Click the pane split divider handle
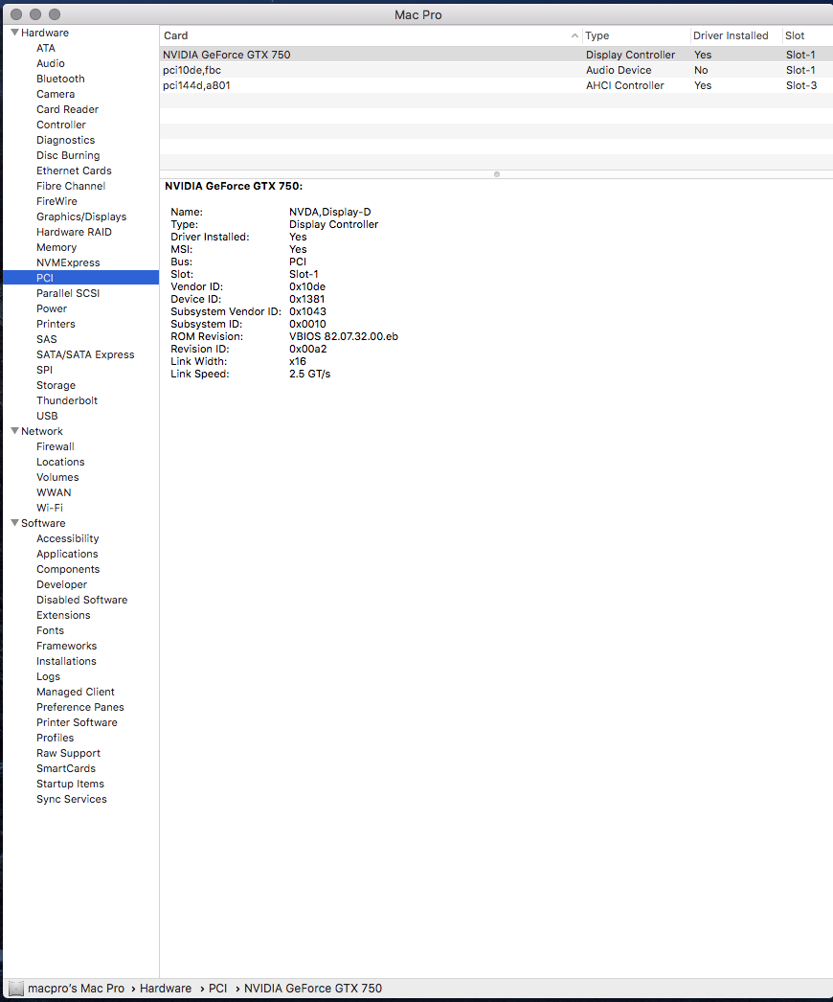Image resolution: width=833 pixels, height=1002 pixels. coord(497,174)
